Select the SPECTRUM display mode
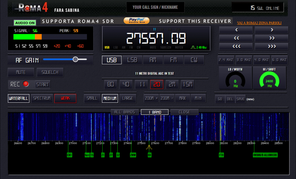 (x=42, y=98)
